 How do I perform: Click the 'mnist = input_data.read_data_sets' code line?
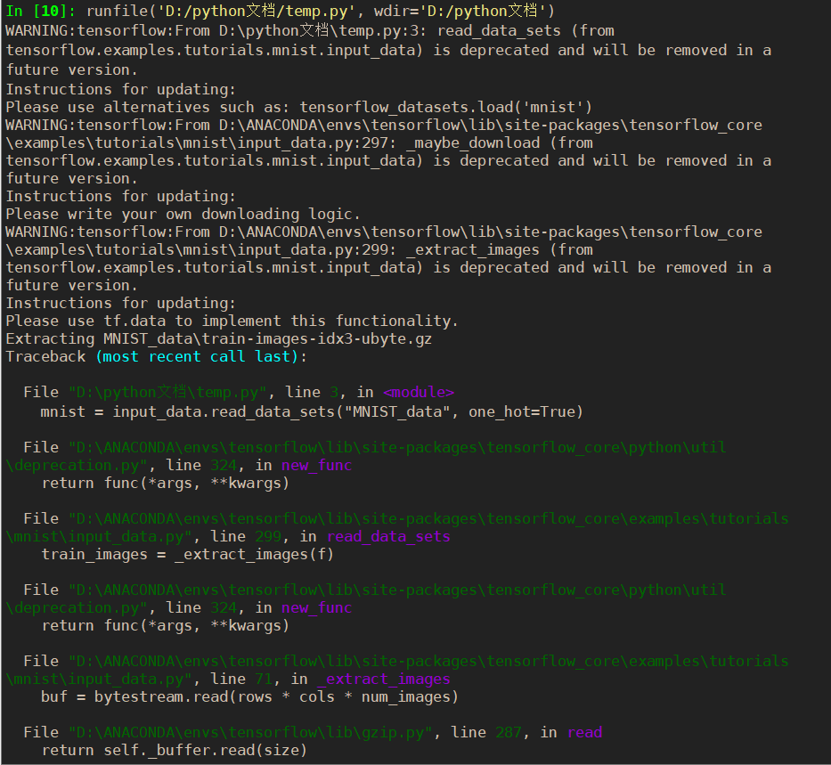click(x=312, y=412)
